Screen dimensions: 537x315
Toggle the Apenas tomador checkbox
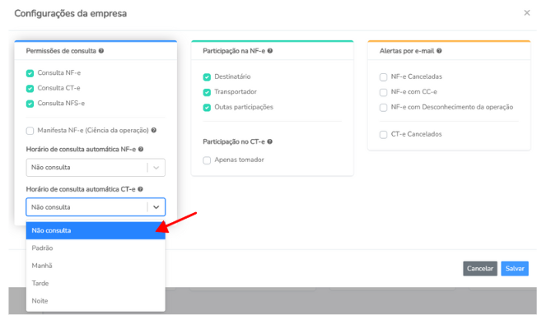207,160
